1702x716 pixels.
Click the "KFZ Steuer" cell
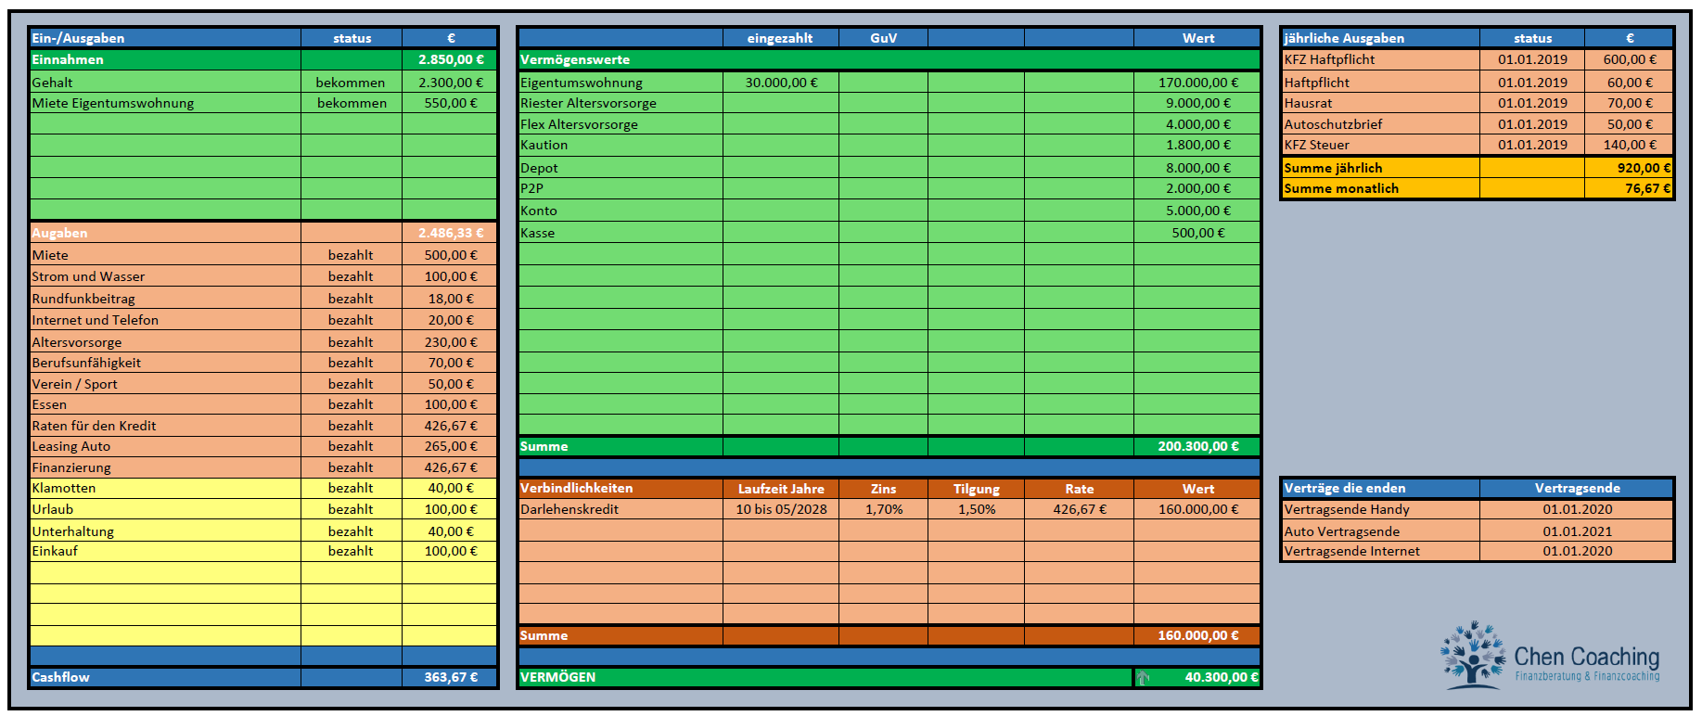(1380, 145)
